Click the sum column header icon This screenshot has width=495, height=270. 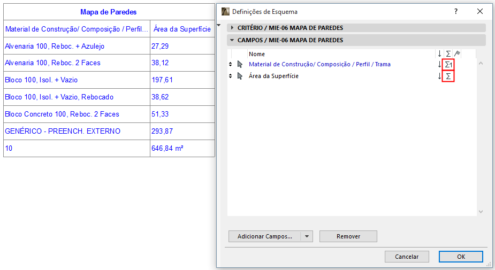point(448,54)
